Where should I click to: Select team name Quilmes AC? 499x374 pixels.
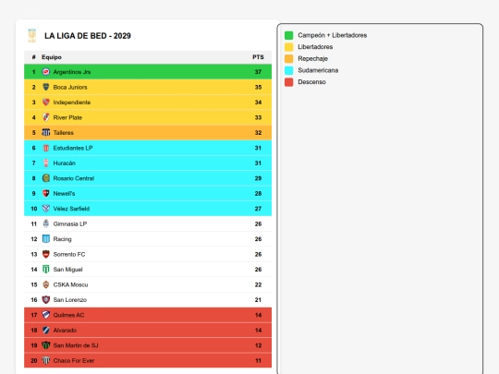(x=68, y=315)
